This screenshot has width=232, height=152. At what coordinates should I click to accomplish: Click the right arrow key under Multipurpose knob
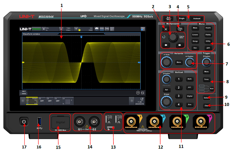(x=180, y=45)
